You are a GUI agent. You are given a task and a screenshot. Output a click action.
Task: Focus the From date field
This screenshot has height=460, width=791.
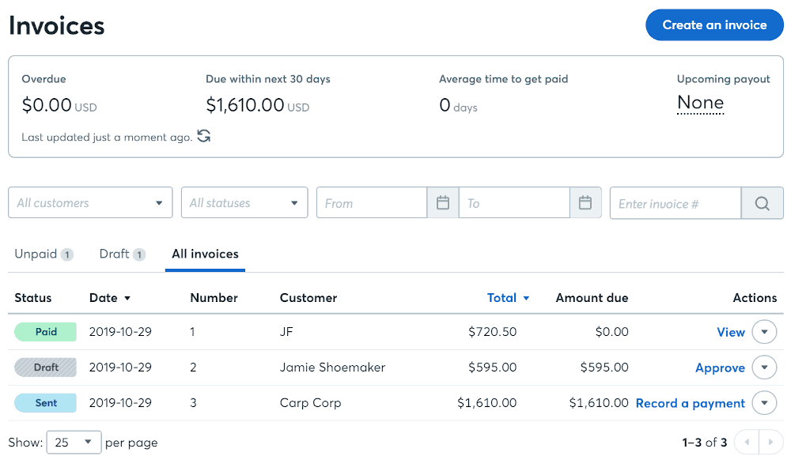point(372,203)
